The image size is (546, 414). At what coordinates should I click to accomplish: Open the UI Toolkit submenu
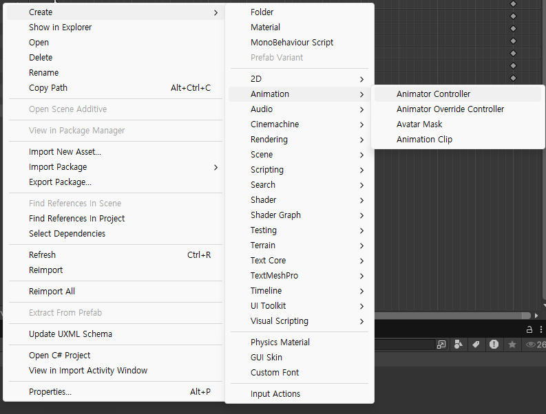click(x=300, y=306)
